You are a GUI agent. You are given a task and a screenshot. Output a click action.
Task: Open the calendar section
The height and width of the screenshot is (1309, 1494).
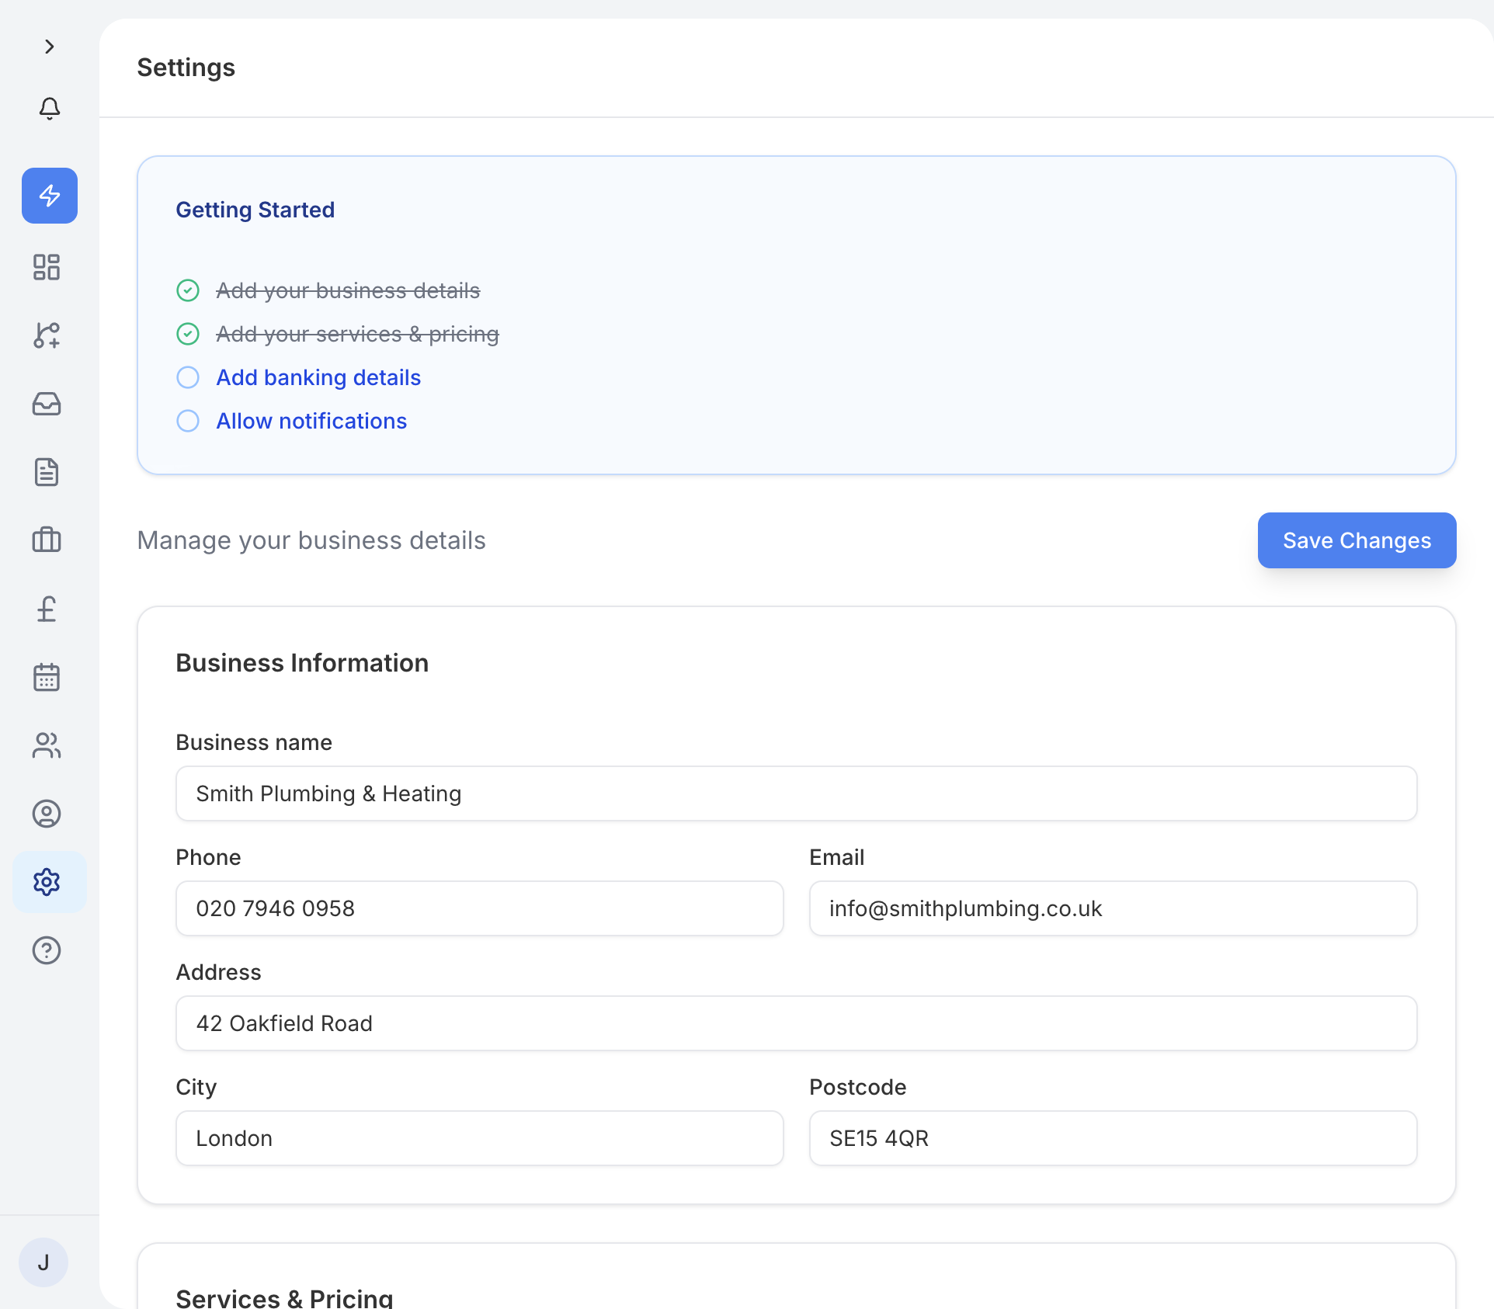click(x=47, y=677)
